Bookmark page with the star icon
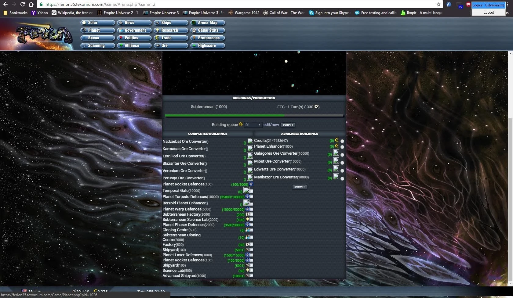 click(x=439, y=4)
